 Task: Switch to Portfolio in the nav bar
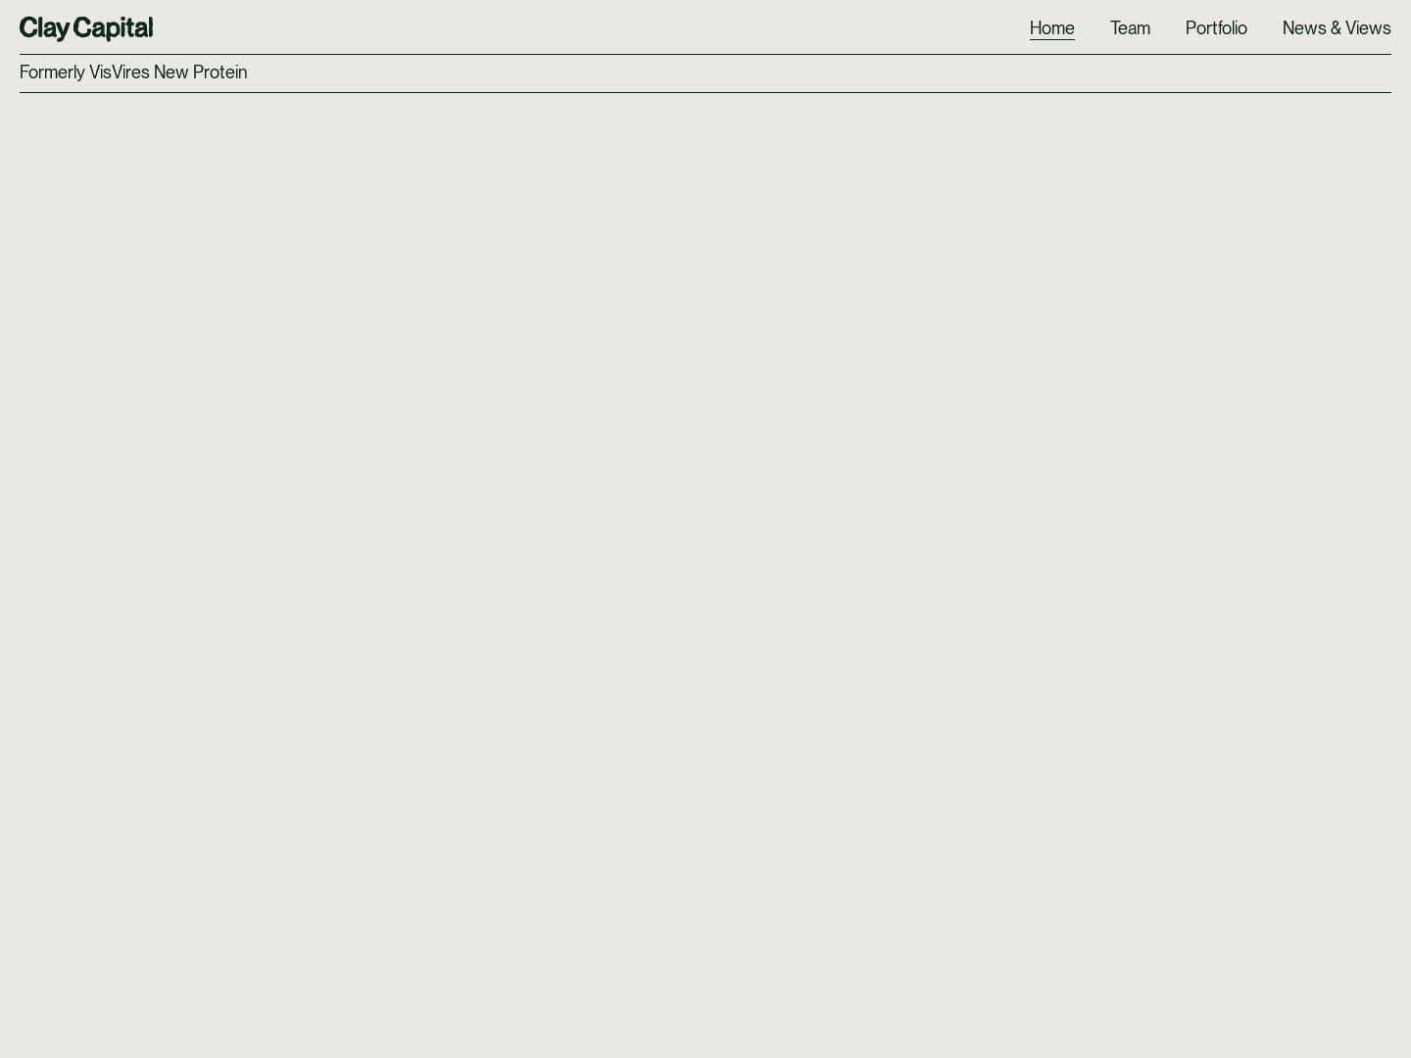tap(1216, 28)
